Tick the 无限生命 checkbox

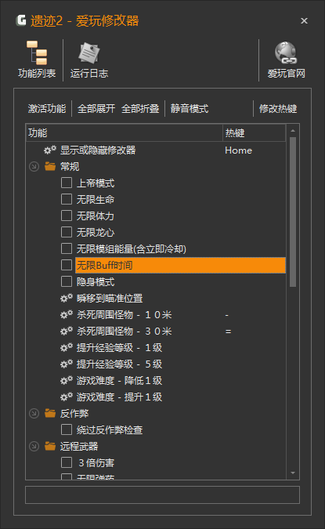pyautogui.click(x=67, y=199)
